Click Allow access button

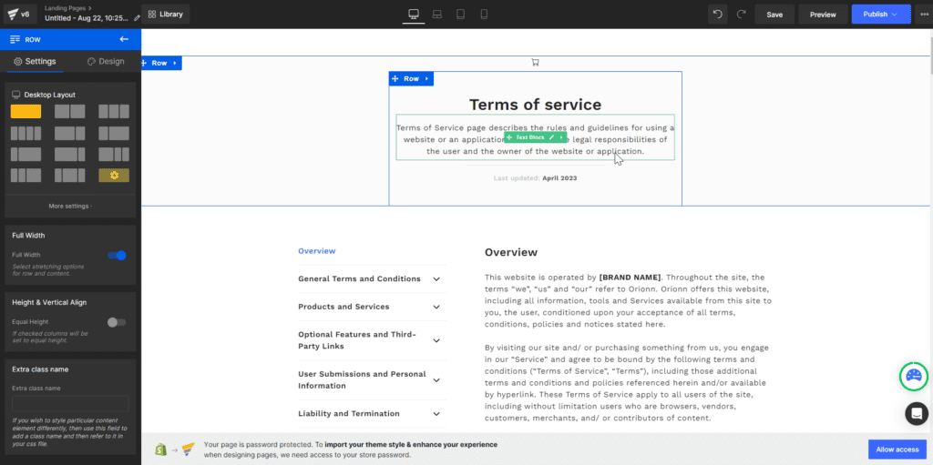click(897, 450)
